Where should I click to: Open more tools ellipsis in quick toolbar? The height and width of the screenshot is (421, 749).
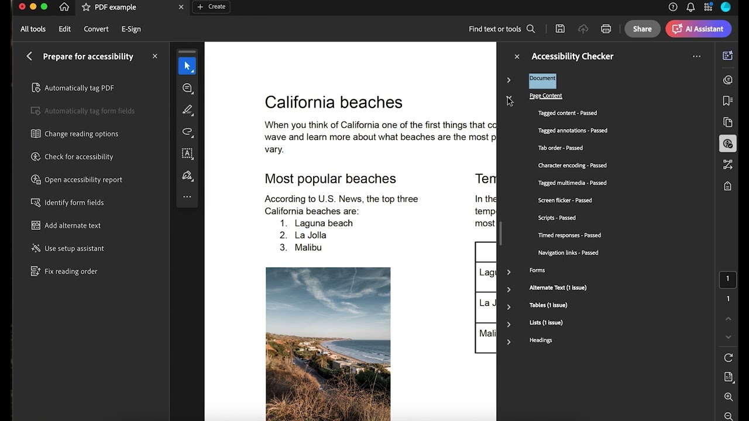click(187, 196)
